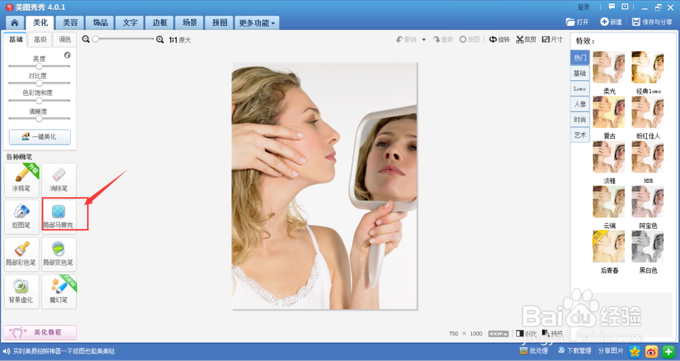Select the 局部马赛克 mosaic tool
This screenshot has height=361, width=680.
pyautogui.click(x=58, y=217)
